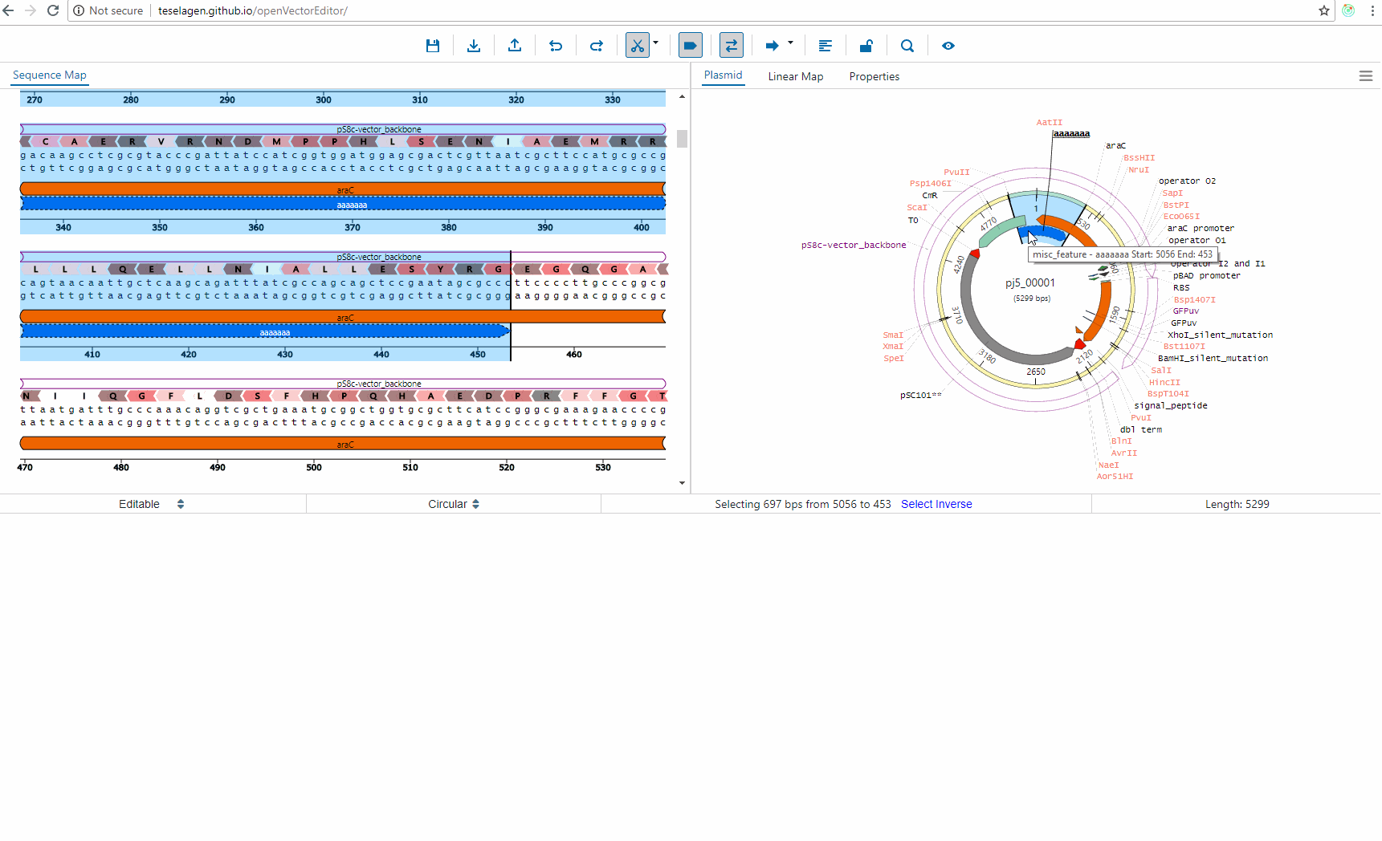Open the dropdown next to the right-arrow tool
This screenshot has height=841, width=1382.
pyautogui.click(x=791, y=43)
